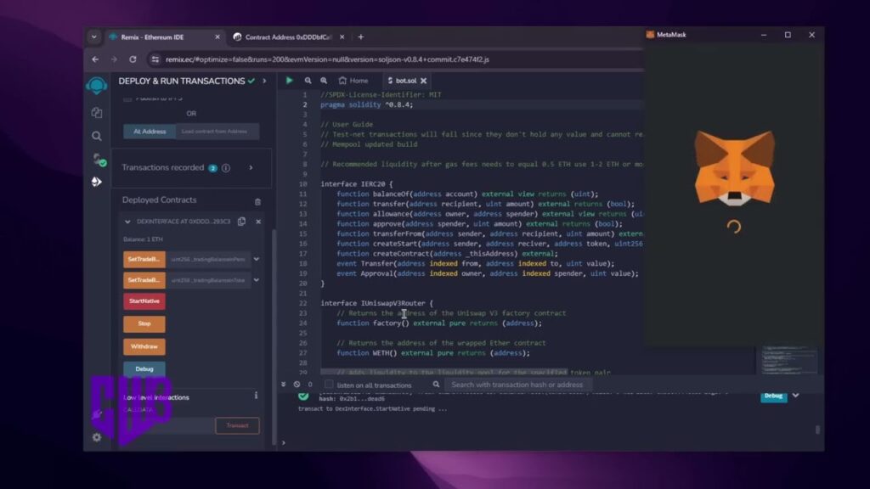Open the Search in files sidebar icon

[x=97, y=136]
